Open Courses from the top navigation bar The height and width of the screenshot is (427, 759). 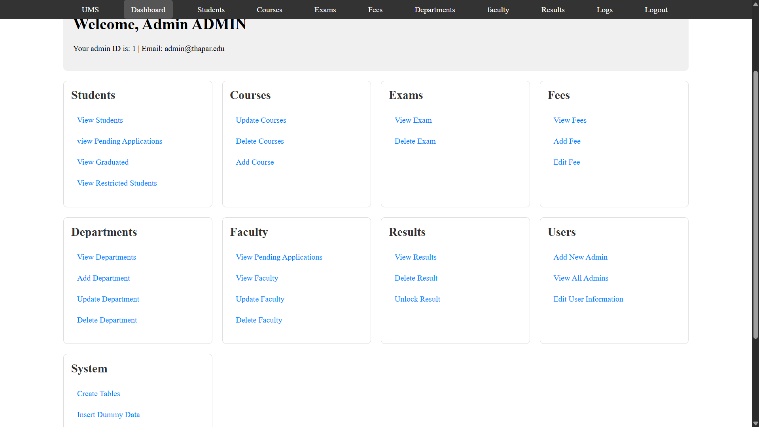(269, 9)
